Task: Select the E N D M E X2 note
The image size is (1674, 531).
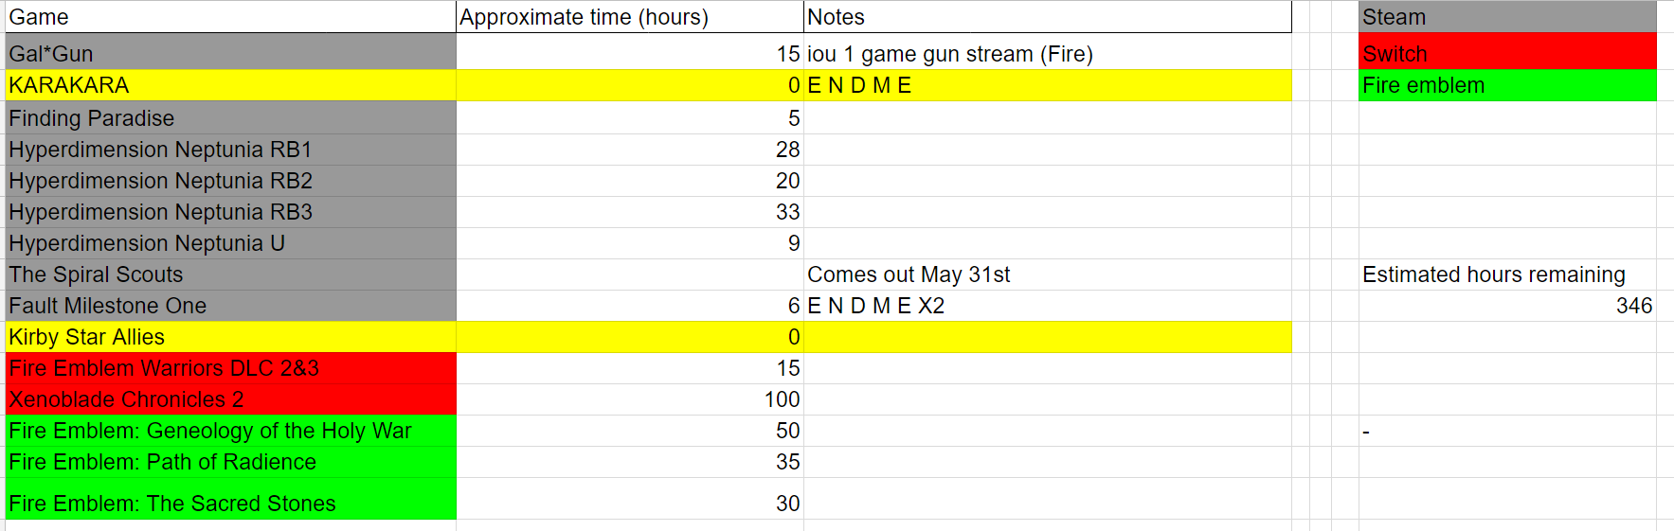Action: pyautogui.click(x=875, y=306)
